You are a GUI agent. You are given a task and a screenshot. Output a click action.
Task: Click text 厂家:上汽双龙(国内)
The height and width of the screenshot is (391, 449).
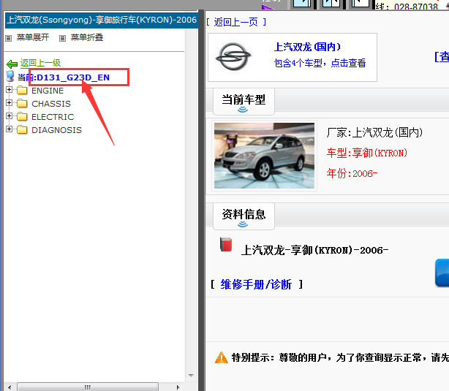(x=374, y=132)
